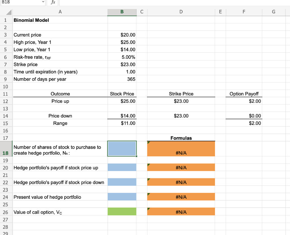
Task: Click the 5.00% risk-free rate value
Action: 122,57
